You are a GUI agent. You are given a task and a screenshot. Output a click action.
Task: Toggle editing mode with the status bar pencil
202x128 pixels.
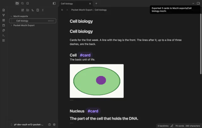tap(172, 126)
